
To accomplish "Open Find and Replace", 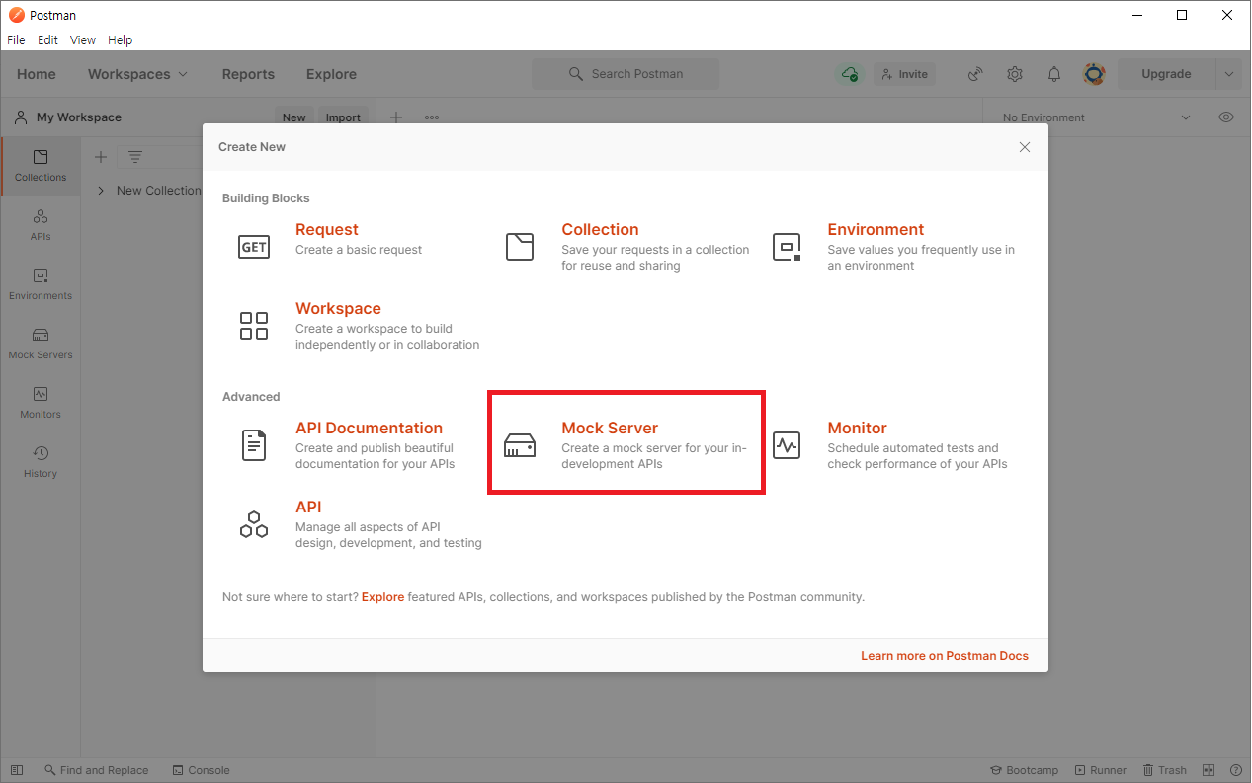I will tap(96, 770).
